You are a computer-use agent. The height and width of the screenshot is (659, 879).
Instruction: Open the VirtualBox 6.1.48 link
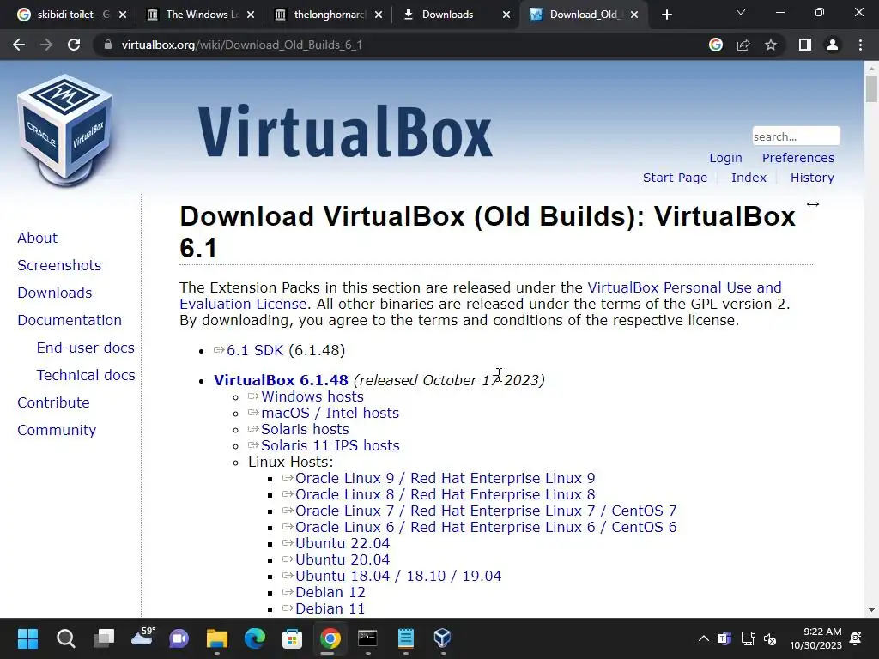coord(281,380)
